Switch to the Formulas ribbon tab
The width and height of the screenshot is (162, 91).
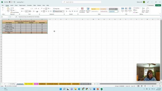29,5
